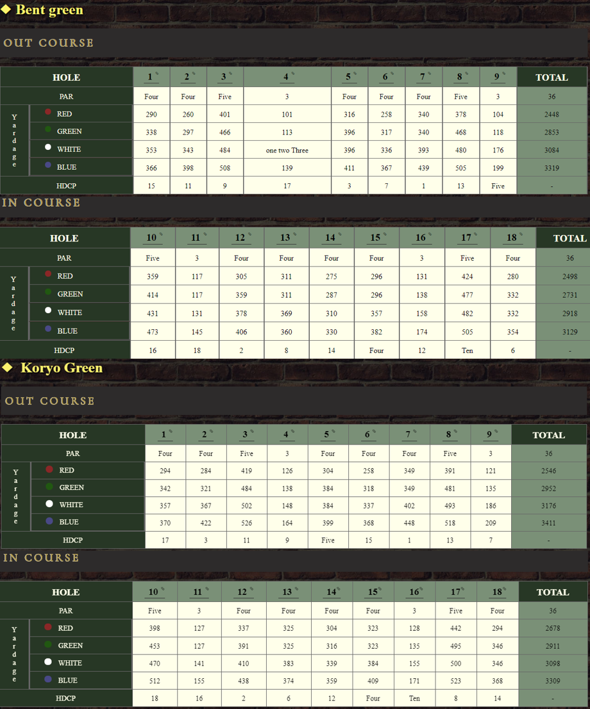
Task: Click magnifier icon beside Koryo Green hole 15
Action: pyautogui.click(x=382, y=589)
